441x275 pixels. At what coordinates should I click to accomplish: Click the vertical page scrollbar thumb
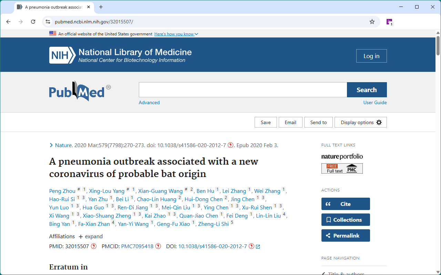(x=438, y=45)
